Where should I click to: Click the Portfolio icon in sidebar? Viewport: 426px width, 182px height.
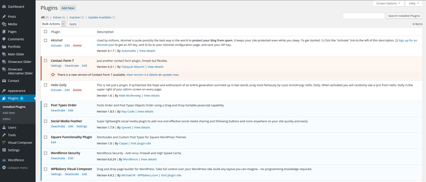coord(4,47)
